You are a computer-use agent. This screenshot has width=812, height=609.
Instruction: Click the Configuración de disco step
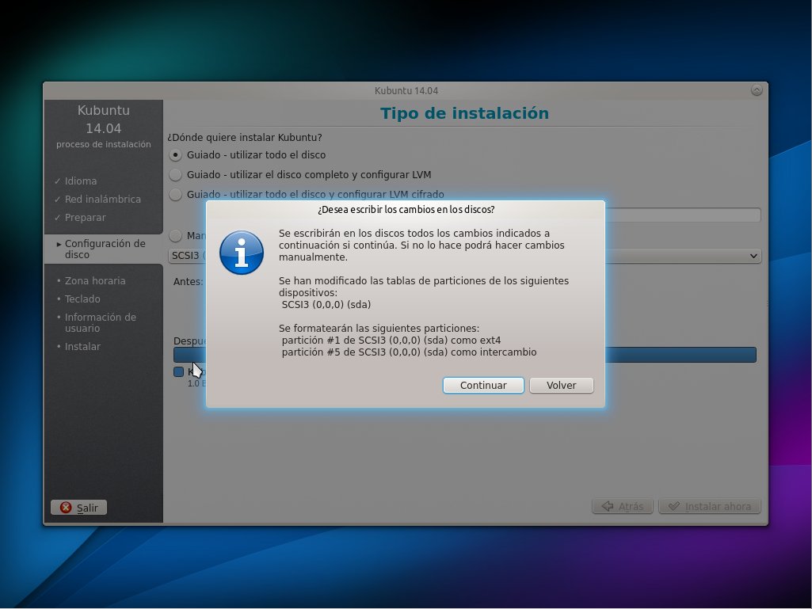[105, 249]
